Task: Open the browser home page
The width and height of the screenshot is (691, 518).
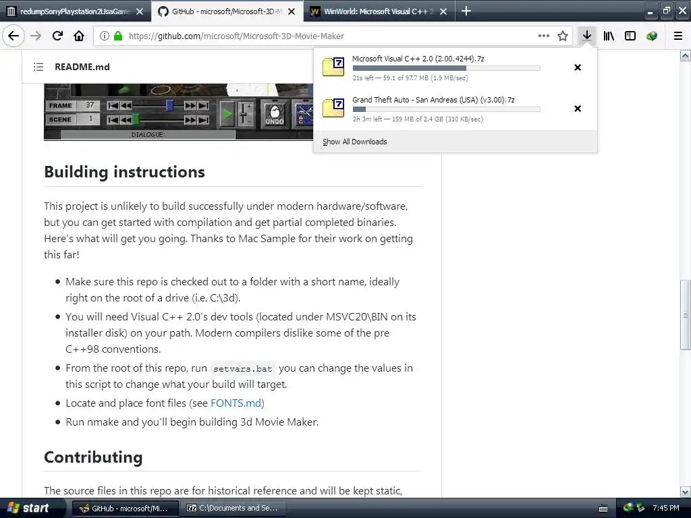Action: point(79,36)
